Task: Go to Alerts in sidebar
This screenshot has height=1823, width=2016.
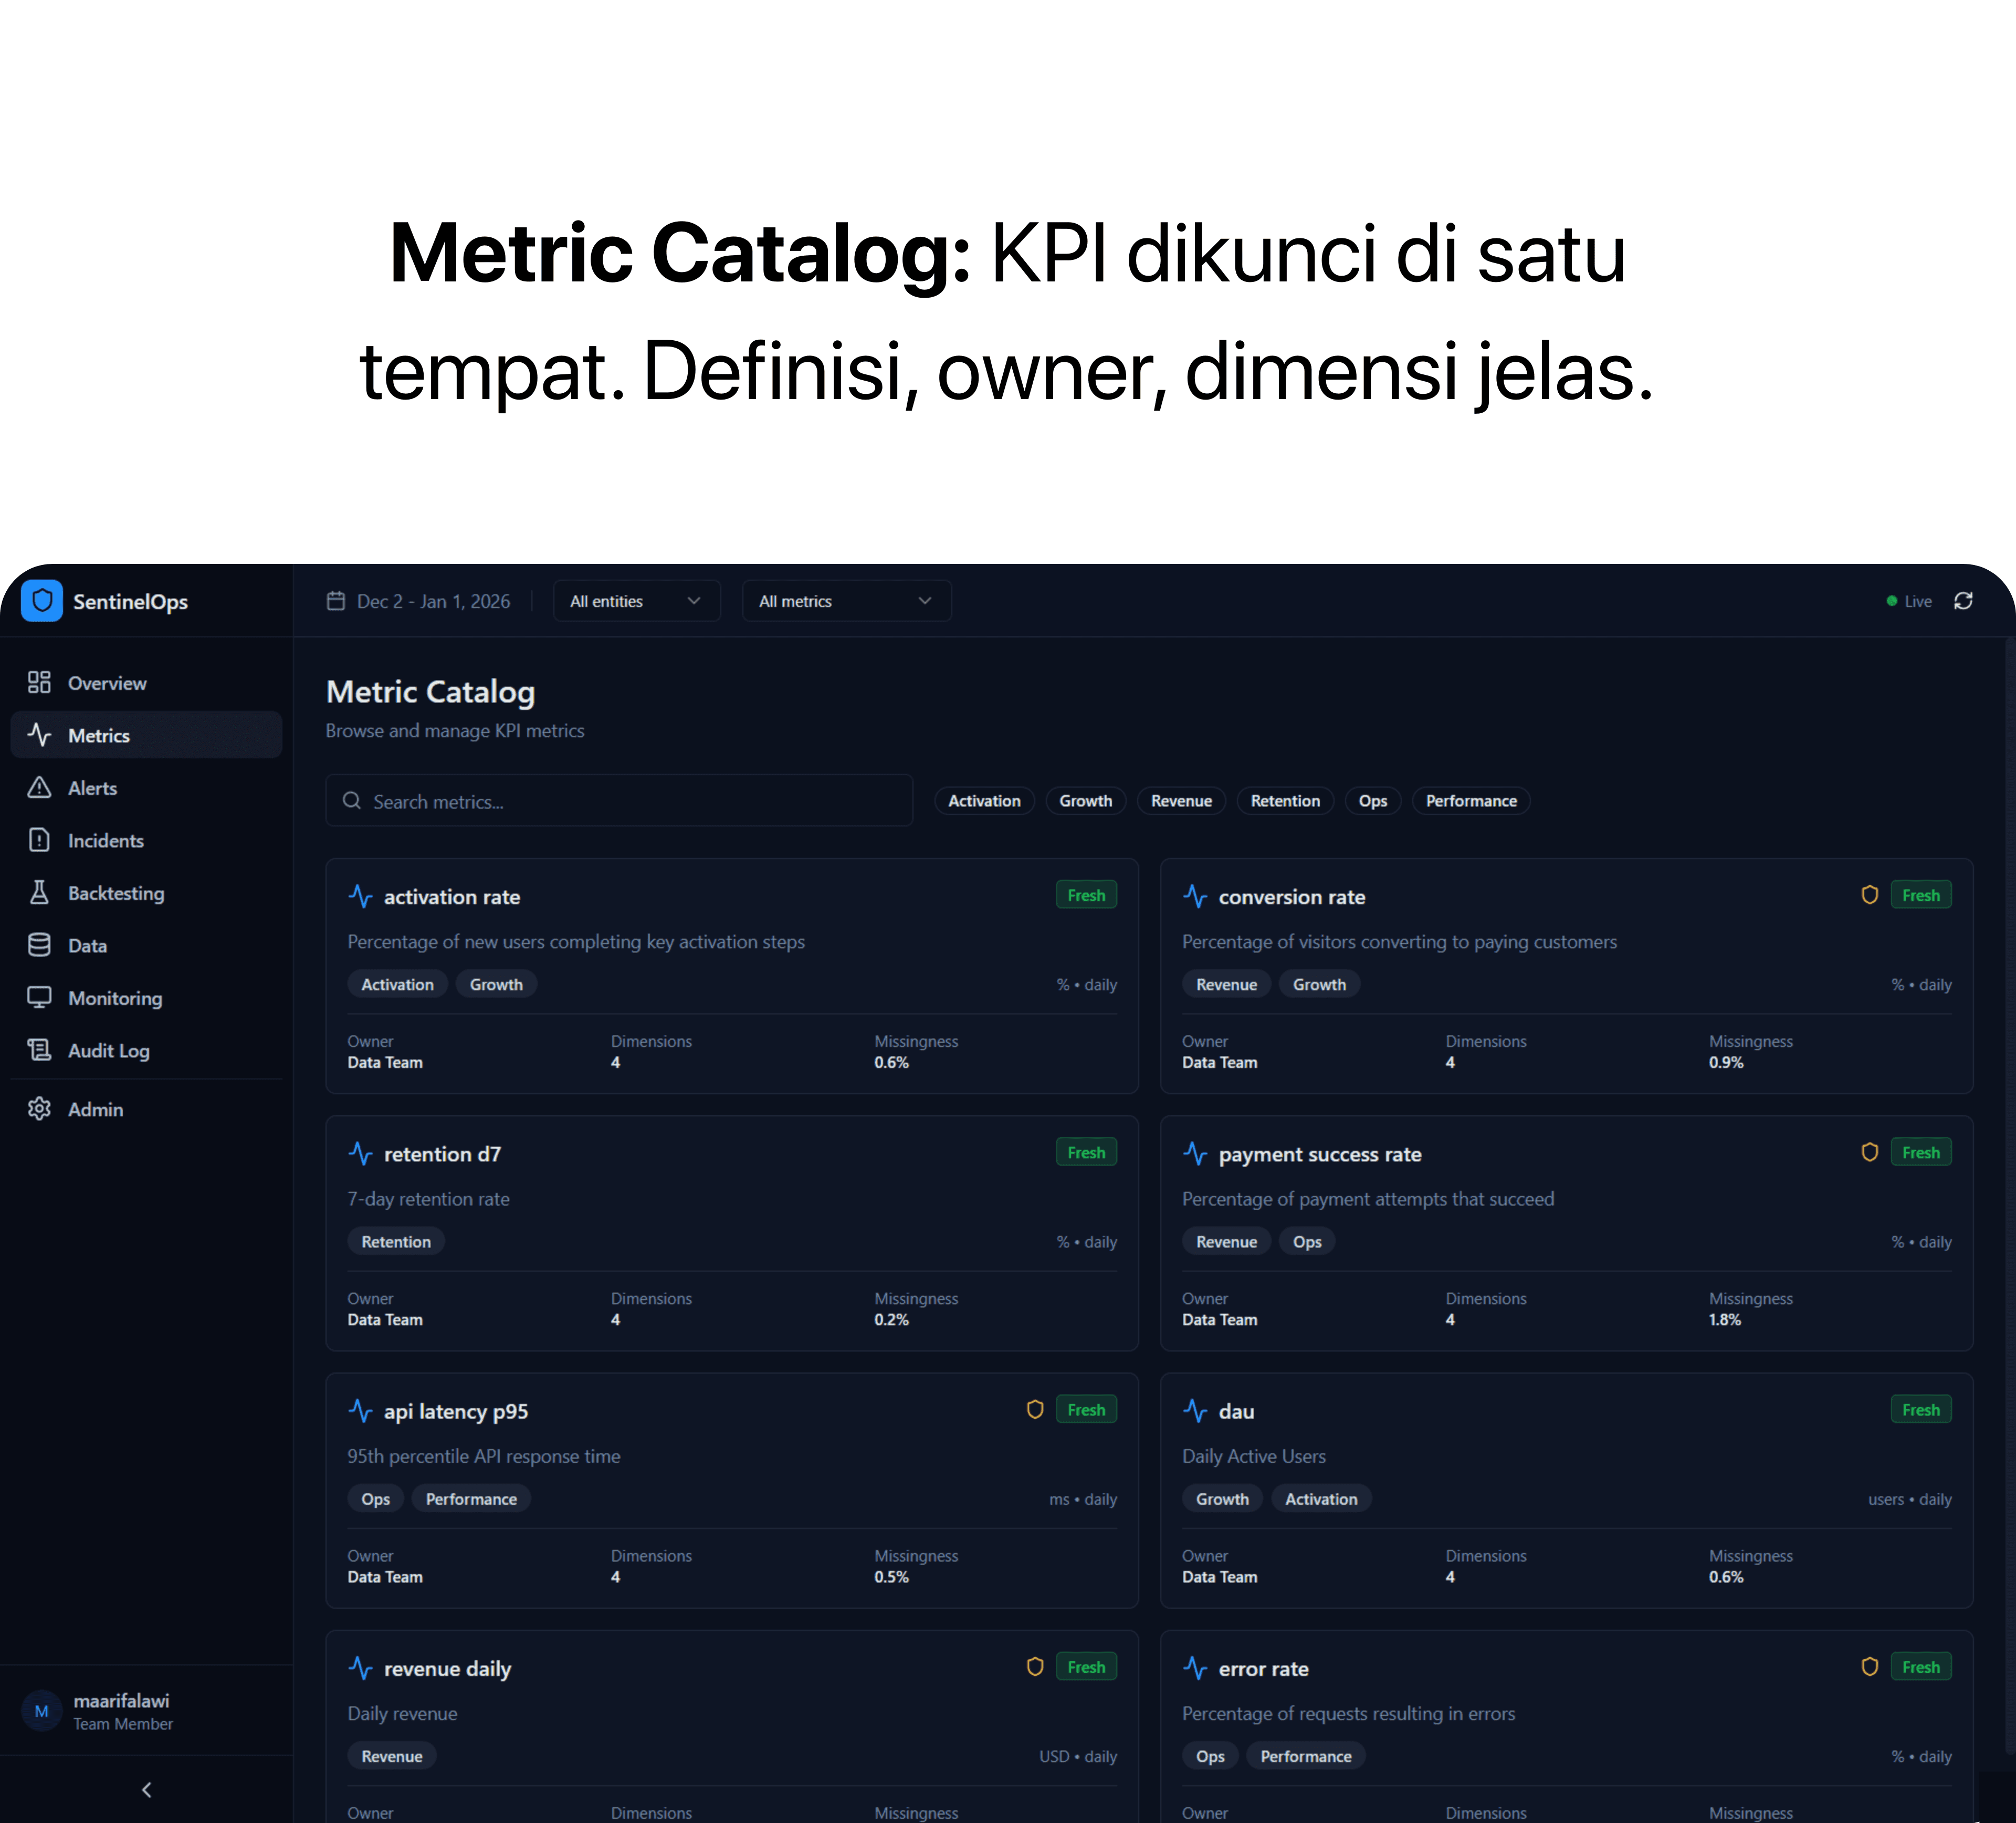Action: pyautogui.click(x=92, y=788)
